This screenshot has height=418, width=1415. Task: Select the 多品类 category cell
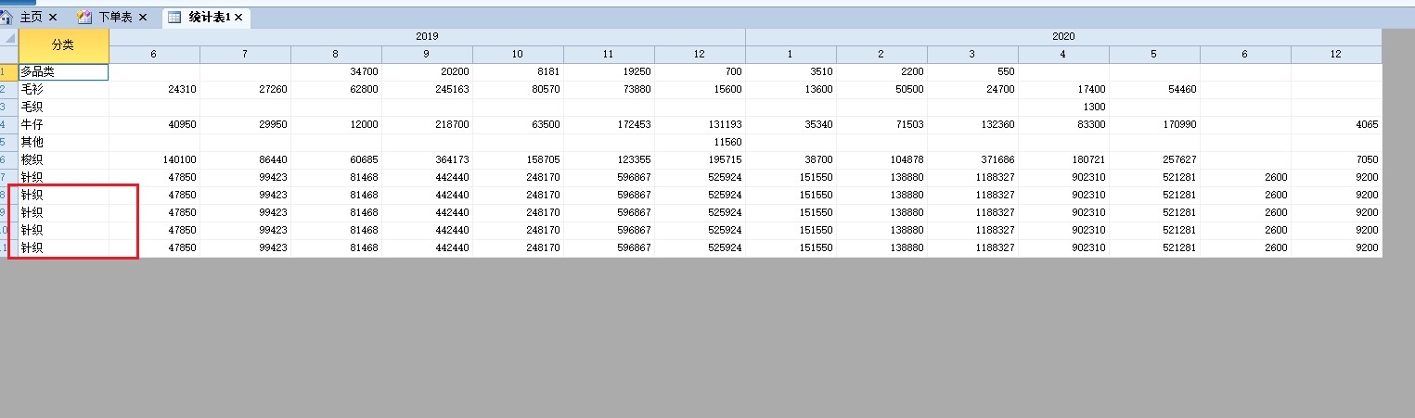click(x=63, y=71)
